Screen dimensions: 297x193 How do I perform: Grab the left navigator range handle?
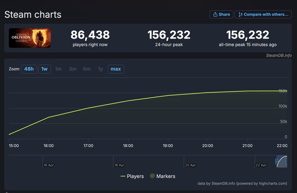[x=277, y=161]
